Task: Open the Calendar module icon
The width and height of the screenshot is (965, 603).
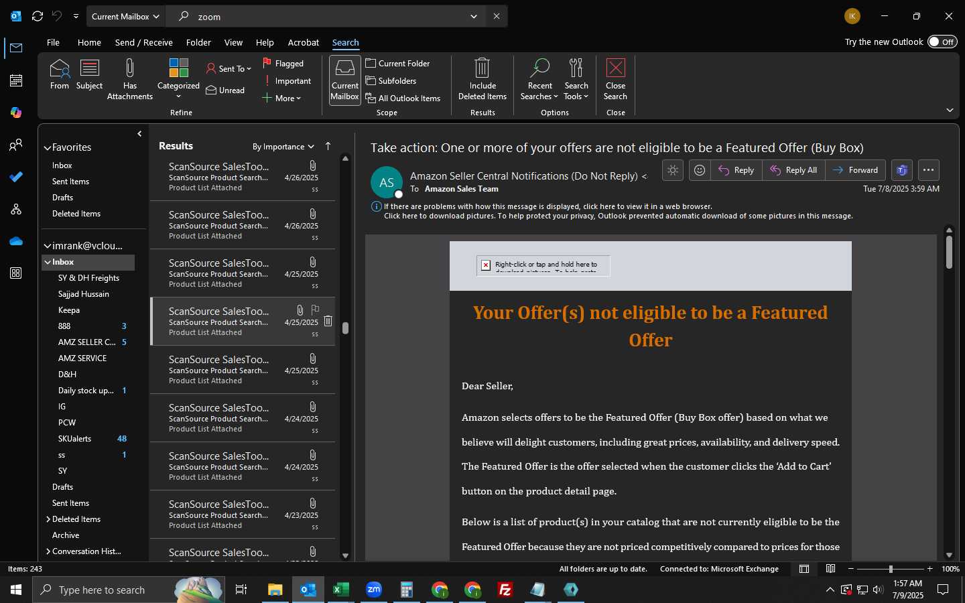Action: 16,80
